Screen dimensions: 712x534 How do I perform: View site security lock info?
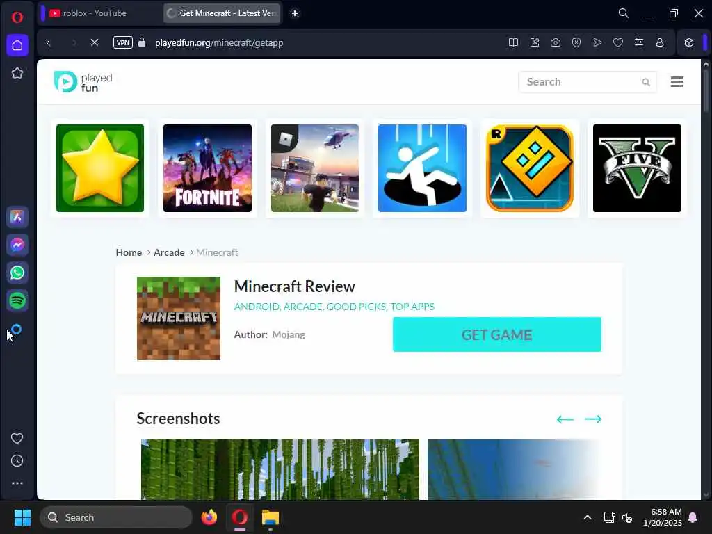pos(142,42)
